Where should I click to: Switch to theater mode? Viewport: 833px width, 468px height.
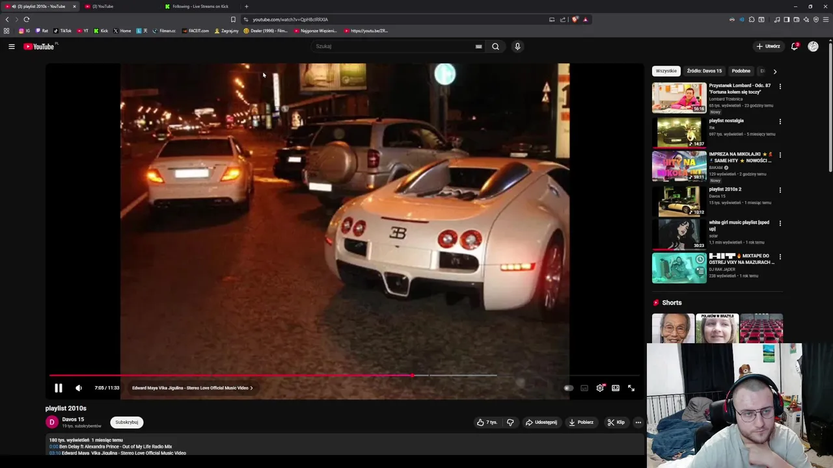pyautogui.click(x=616, y=388)
